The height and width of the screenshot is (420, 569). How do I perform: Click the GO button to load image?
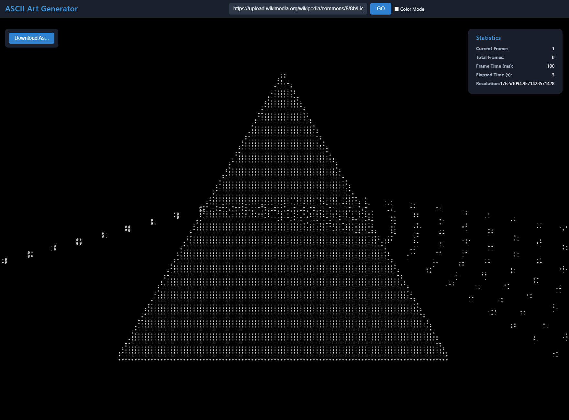(380, 9)
